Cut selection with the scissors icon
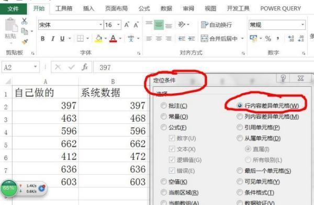Screen dimensions: 314x205 coord(24,21)
